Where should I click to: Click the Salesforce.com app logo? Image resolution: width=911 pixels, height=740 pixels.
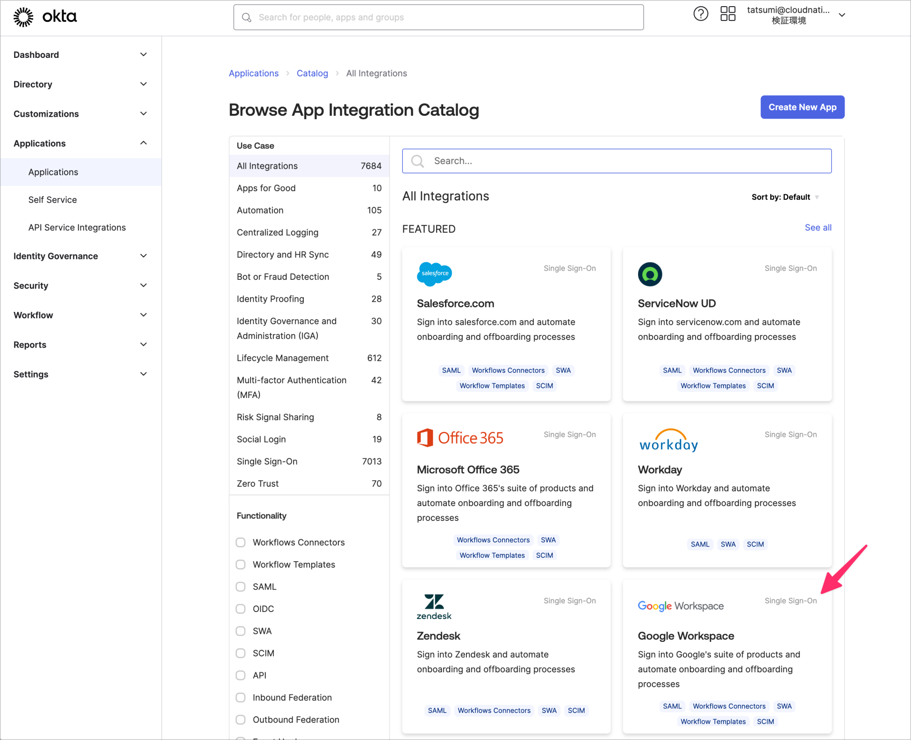click(434, 274)
